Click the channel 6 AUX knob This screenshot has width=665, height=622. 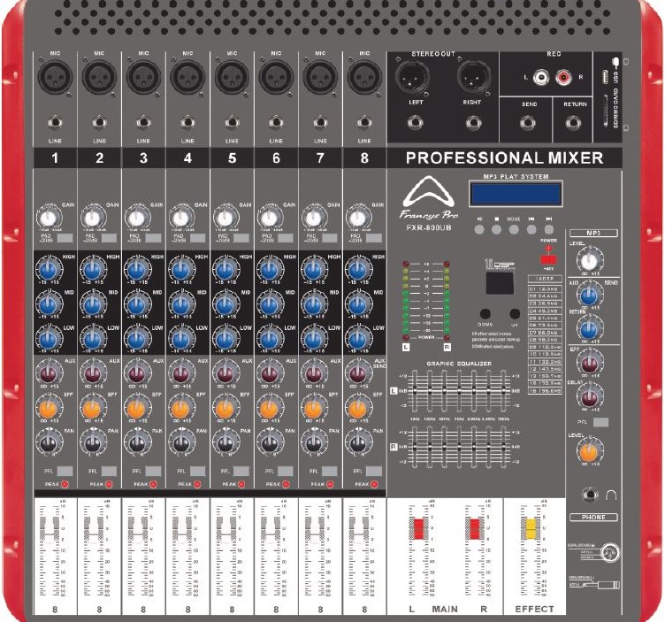270,373
